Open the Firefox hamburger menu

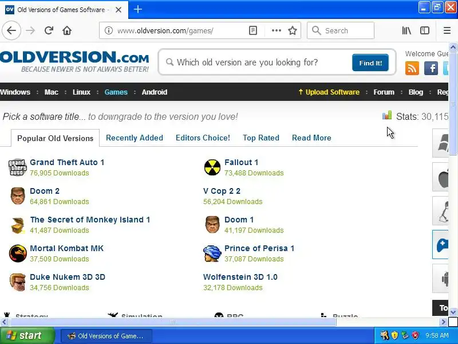tap(447, 30)
